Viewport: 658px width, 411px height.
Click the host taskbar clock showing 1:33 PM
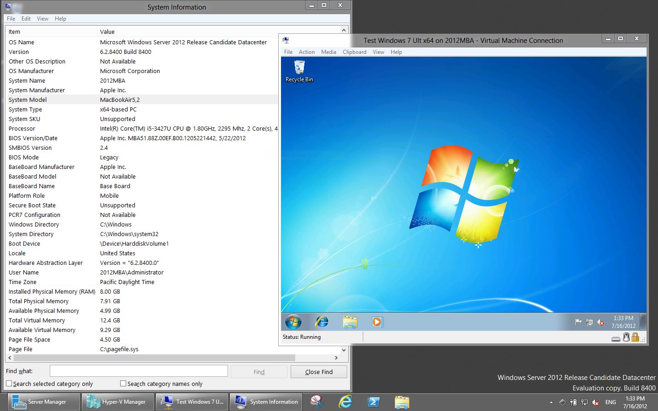click(635, 402)
